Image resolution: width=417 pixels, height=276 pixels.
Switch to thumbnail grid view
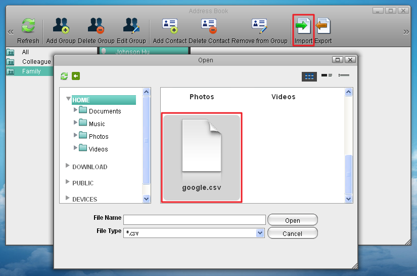pyautogui.click(x=309, y=76)
